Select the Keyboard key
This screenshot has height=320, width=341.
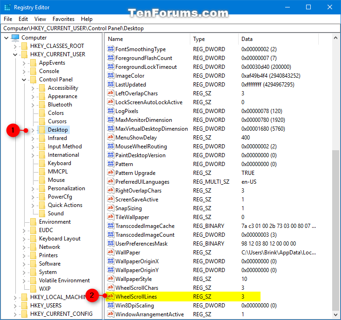(x=60, y=163)
